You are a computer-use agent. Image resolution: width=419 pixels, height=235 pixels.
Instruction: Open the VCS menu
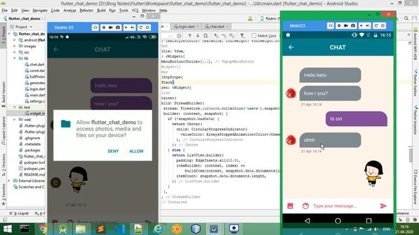pyautogui.click(x=135, y=10)
